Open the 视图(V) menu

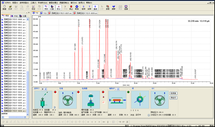15,3
